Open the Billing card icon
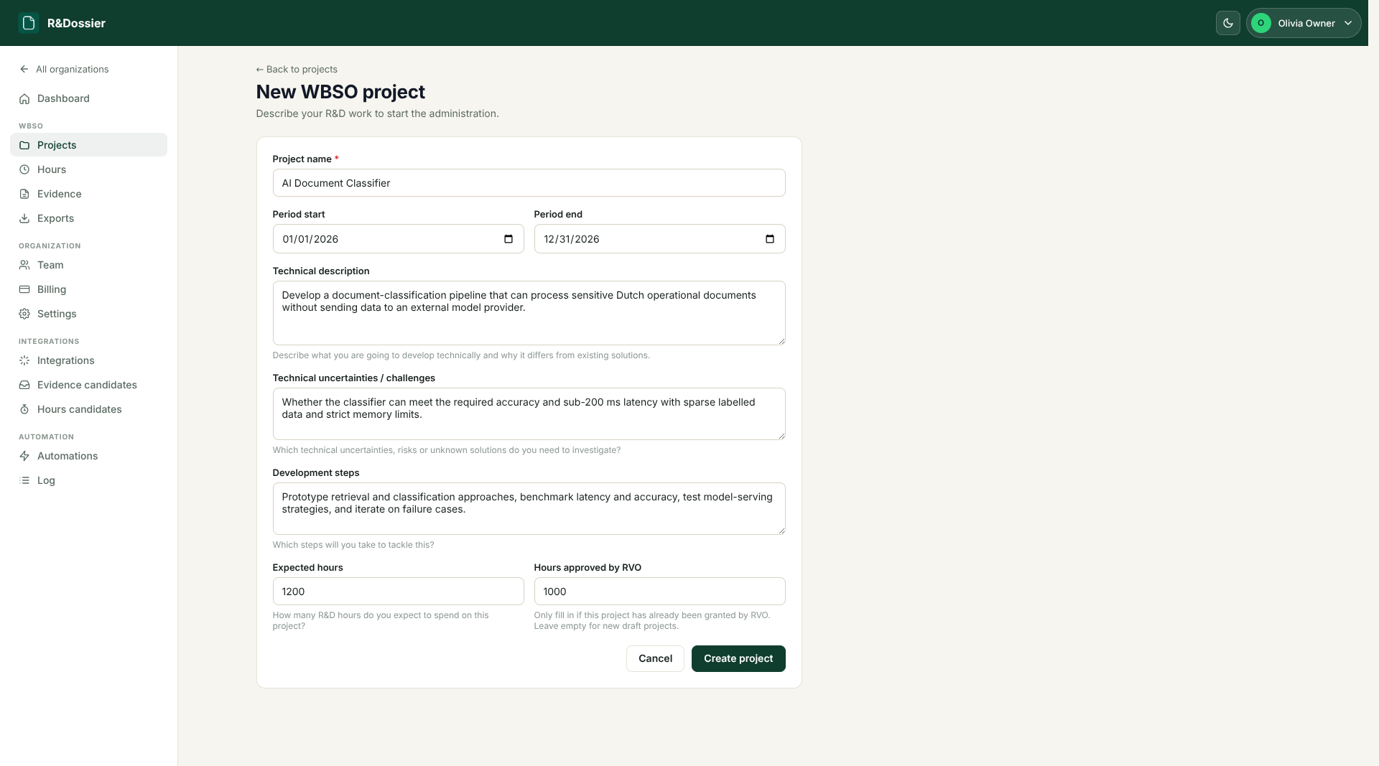The image size is (1379, 766). pos(24,289)
